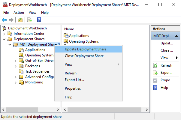Click the Applications tree node icon
The width and height of the screenshot is (181, 120).
click(21, 50)
